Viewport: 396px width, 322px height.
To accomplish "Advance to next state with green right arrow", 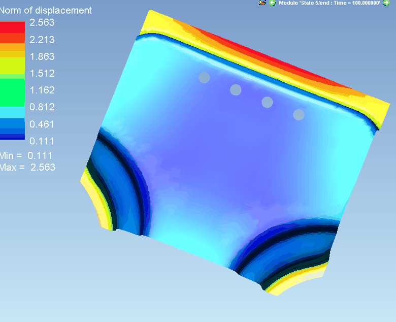I will tap(386, 3).
